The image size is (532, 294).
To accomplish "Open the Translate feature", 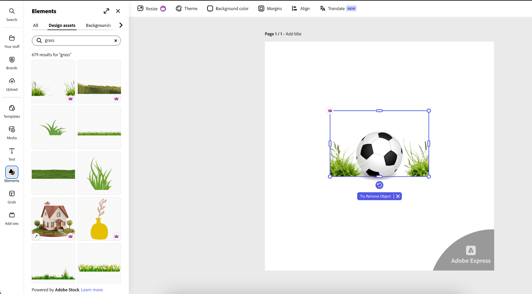I will coord(338,9).
